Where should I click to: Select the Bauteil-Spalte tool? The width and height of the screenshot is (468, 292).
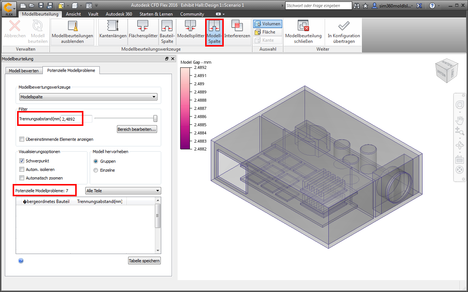point(167,32)
